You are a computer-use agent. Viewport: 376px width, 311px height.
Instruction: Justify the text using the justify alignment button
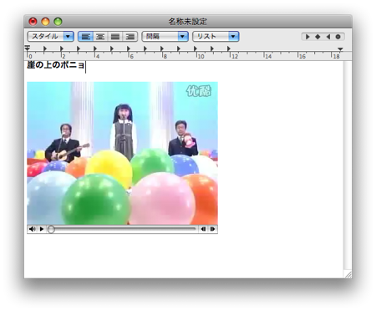[115, 37]
